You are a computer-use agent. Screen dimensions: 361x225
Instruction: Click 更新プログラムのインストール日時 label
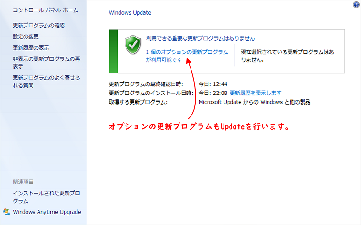click(x=151, y=93)
